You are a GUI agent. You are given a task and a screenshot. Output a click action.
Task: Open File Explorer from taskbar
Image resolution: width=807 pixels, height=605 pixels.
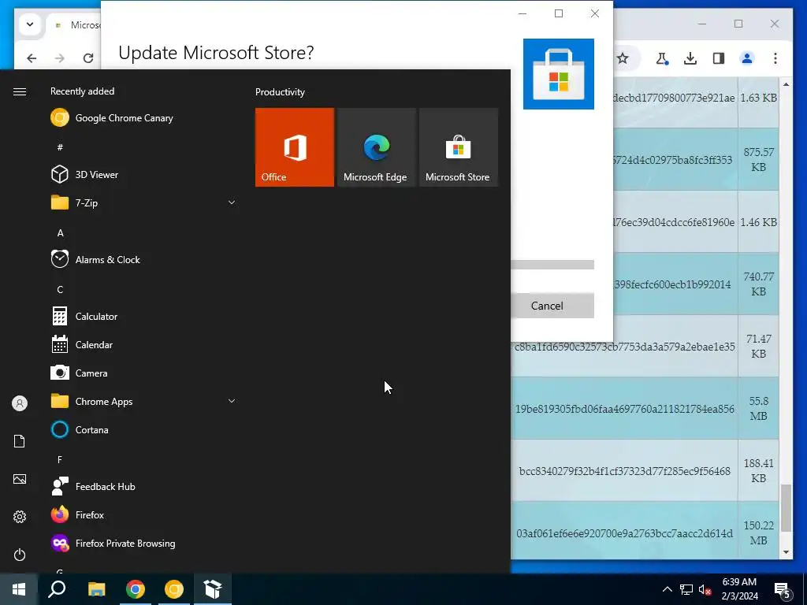(x=96, y=589)
